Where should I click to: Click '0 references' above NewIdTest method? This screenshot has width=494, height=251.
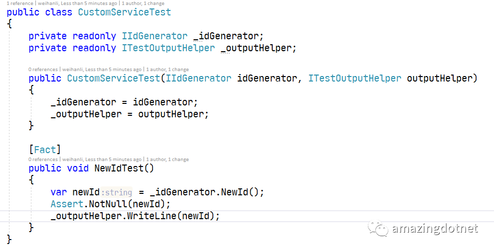43,160
